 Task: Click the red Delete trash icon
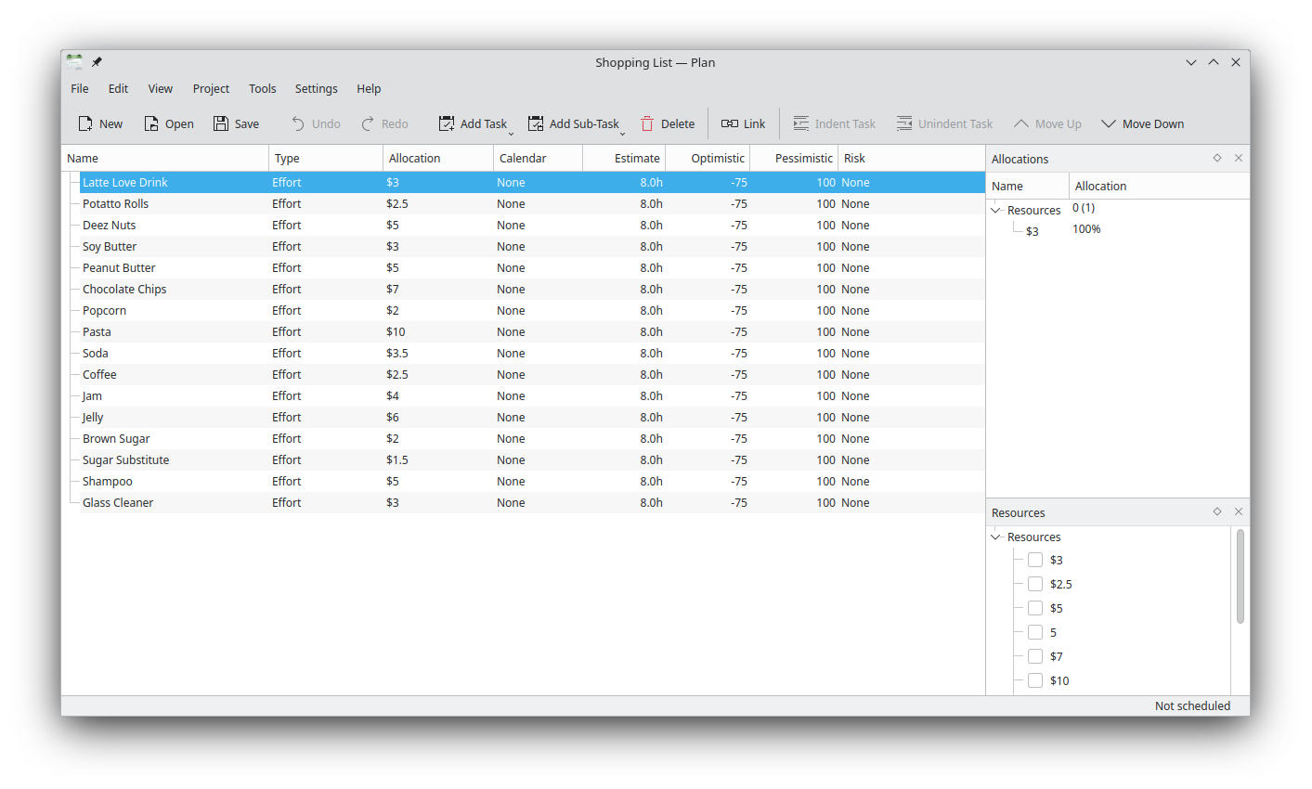pyautogui.click(x=647, y=123)
